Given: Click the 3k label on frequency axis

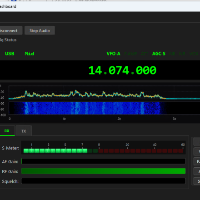Looking at the screenshot, I should click(x=175, y=119).
